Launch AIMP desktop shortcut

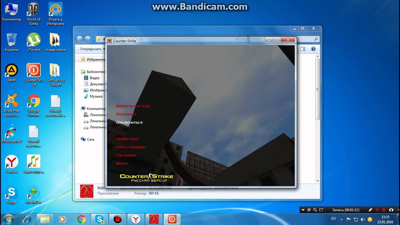pos(12,73)
